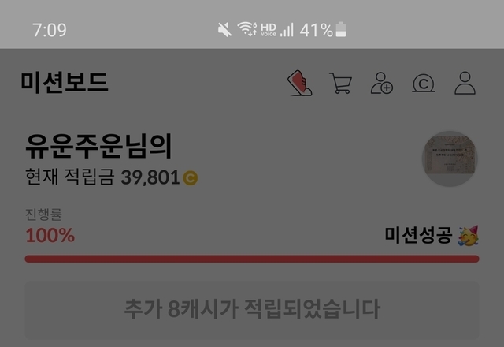
Task: Tap the party face emoji
Action: [469, 236]
